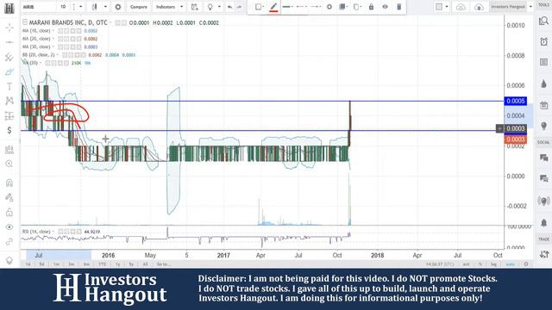Click the undo arrow

(229, 7)
